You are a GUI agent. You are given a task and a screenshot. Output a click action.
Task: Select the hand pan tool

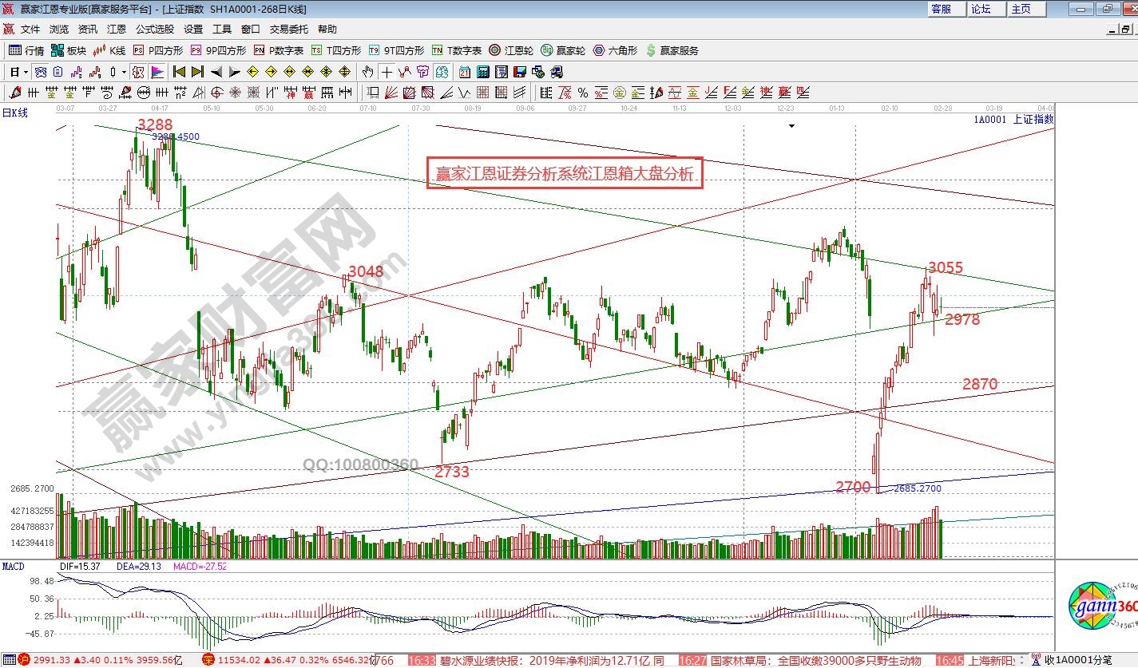point(367,72)
